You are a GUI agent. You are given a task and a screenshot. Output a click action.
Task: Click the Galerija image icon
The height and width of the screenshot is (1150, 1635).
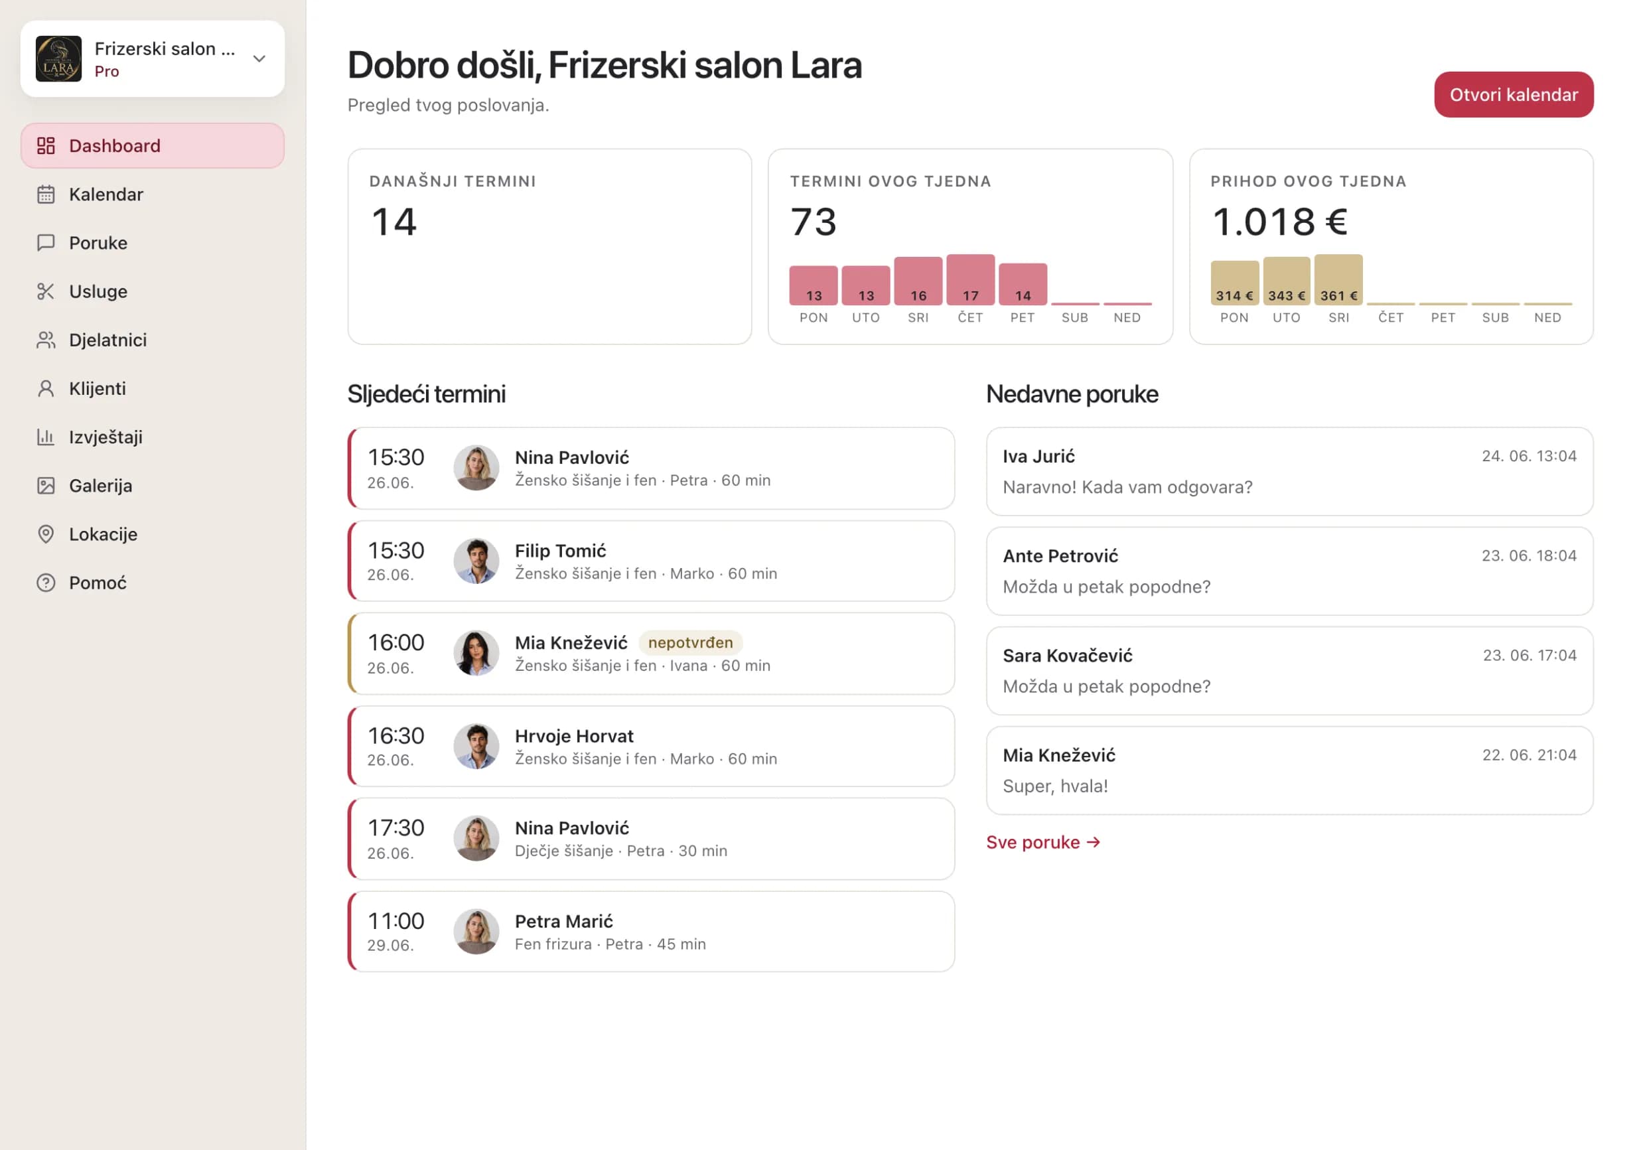coord(46,486)
